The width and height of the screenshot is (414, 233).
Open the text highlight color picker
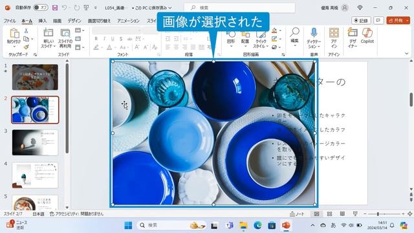click(96, 47)
